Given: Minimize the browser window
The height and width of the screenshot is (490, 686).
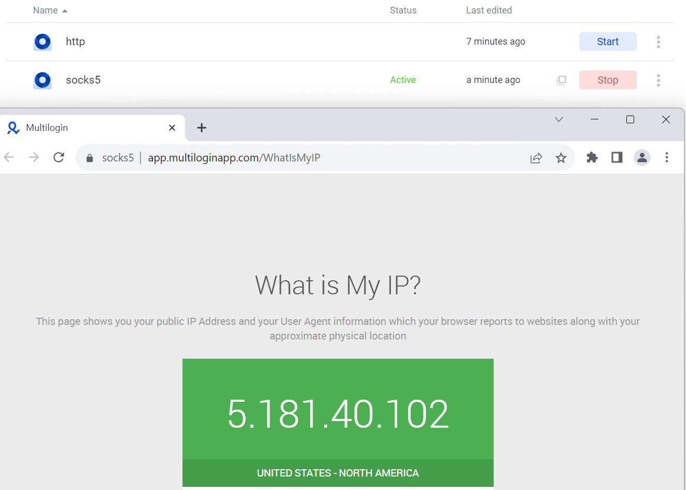Looking at the screenshot, I should point(595,119).
